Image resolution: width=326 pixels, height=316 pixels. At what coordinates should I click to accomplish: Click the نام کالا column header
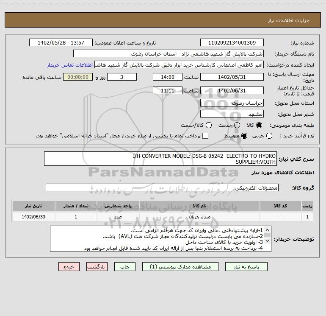point(199,206)
